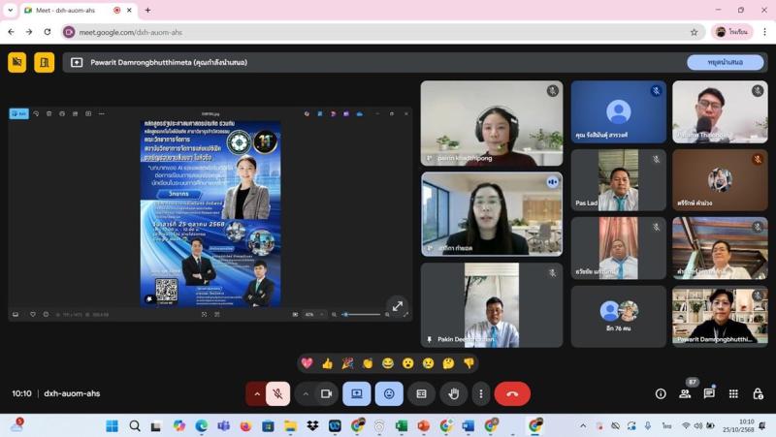This screenshot has width=776, height=437.
Task: Toggle closed captions button
Action: tap(421, 393)
